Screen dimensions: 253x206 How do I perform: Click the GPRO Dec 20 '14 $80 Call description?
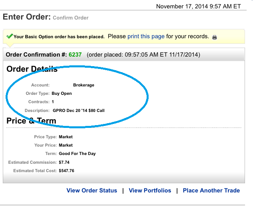click(x=78, y=110)
